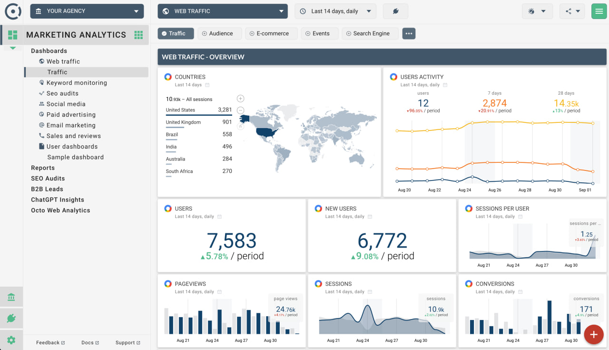Click Google Analytics icon on Pageviews widget

coord(168,284)
